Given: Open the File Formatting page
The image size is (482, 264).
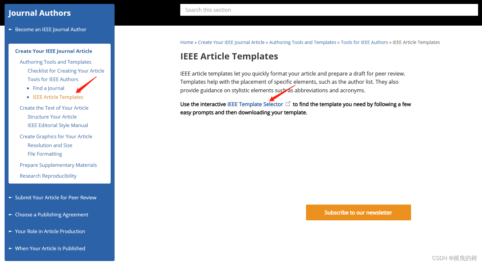Looking at the screenshot, I should 45,154.
